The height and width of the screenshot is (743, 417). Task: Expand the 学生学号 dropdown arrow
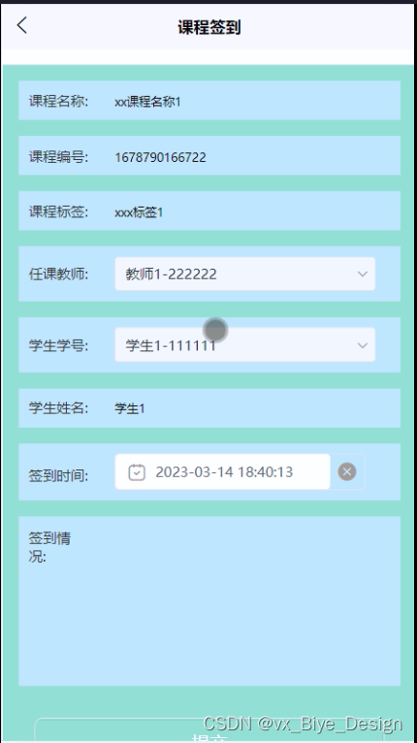(x=362, y=345)
